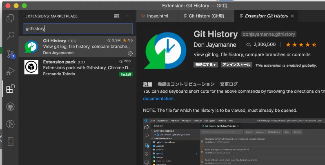This screenshot has width=325, height=165.
Task: Click the star rating in extension header
Action: (x=301, y=45)
